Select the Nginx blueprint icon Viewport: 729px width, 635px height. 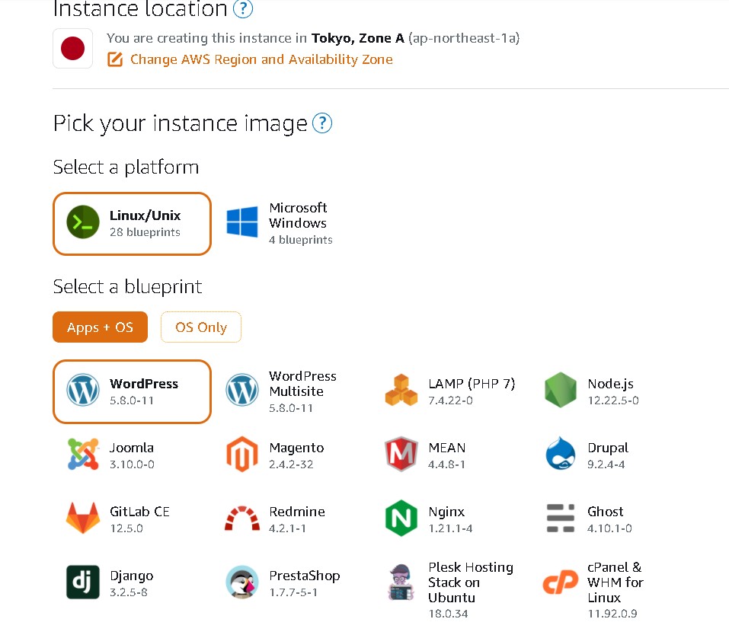pos(401,519)
